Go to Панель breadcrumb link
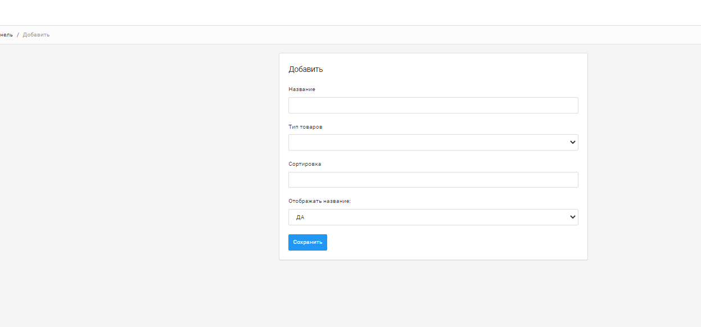The width and height of the screenshot is (701, 327). pos(6,35)
